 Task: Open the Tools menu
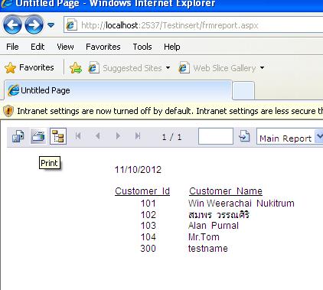142,47
